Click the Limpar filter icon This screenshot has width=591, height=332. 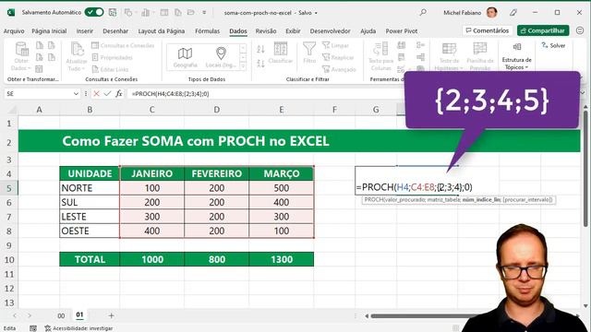pyautogui.click(x=326, y=45)
